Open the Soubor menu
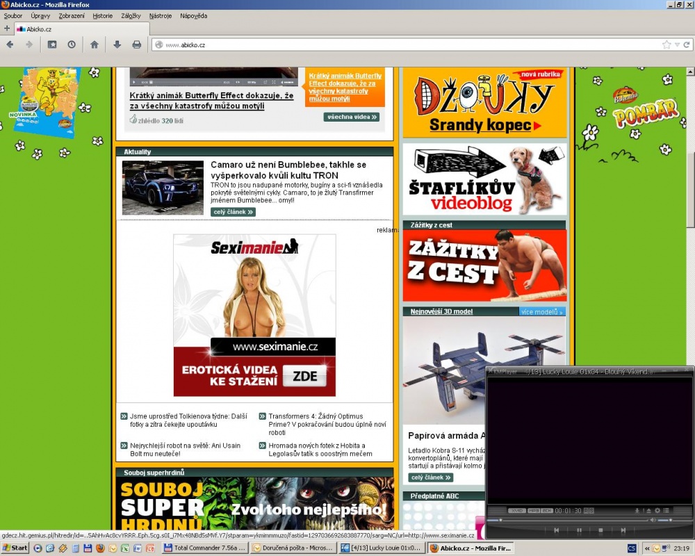Image resolution: width=695 pixels, height=556 pixels. coord(13,16)
